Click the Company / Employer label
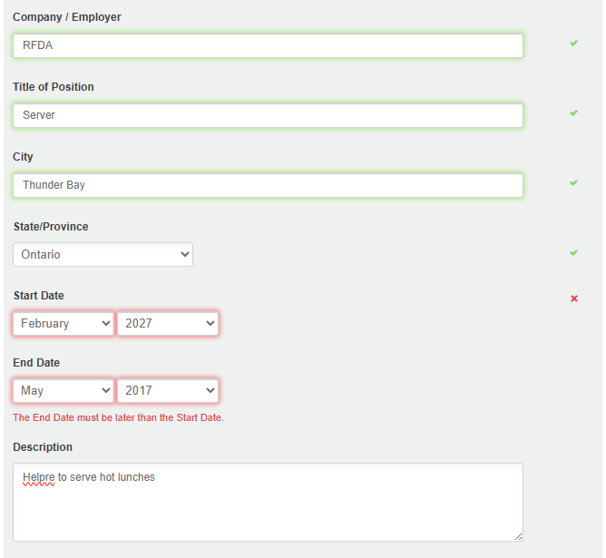The width and height of the screenshot is (606, 558). coord(66,17)
